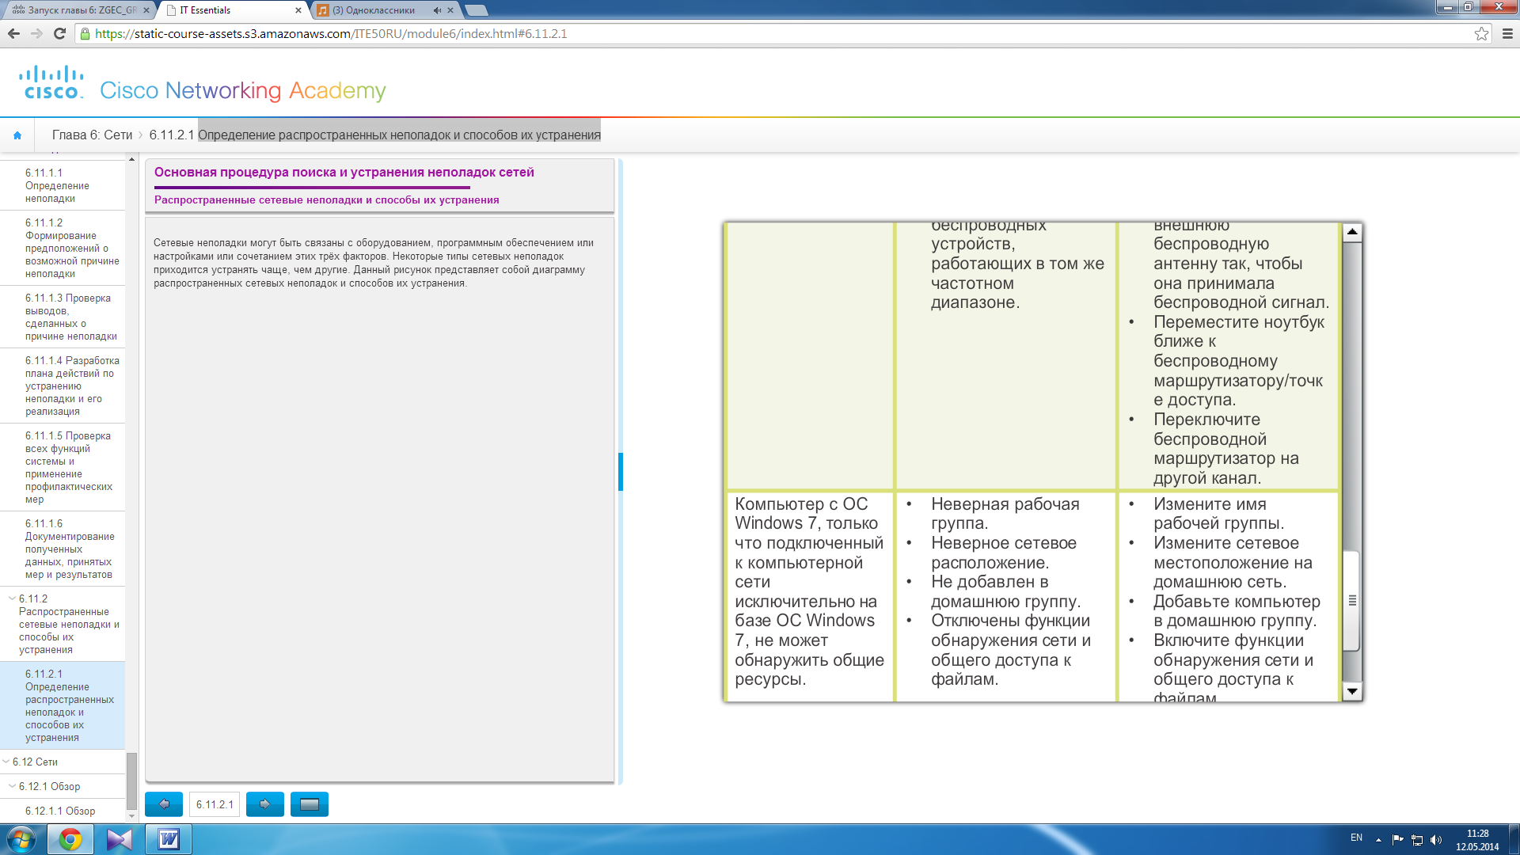Open the Chrome menu (three lines)
Screen dimensions: 1520x855
1507,33
